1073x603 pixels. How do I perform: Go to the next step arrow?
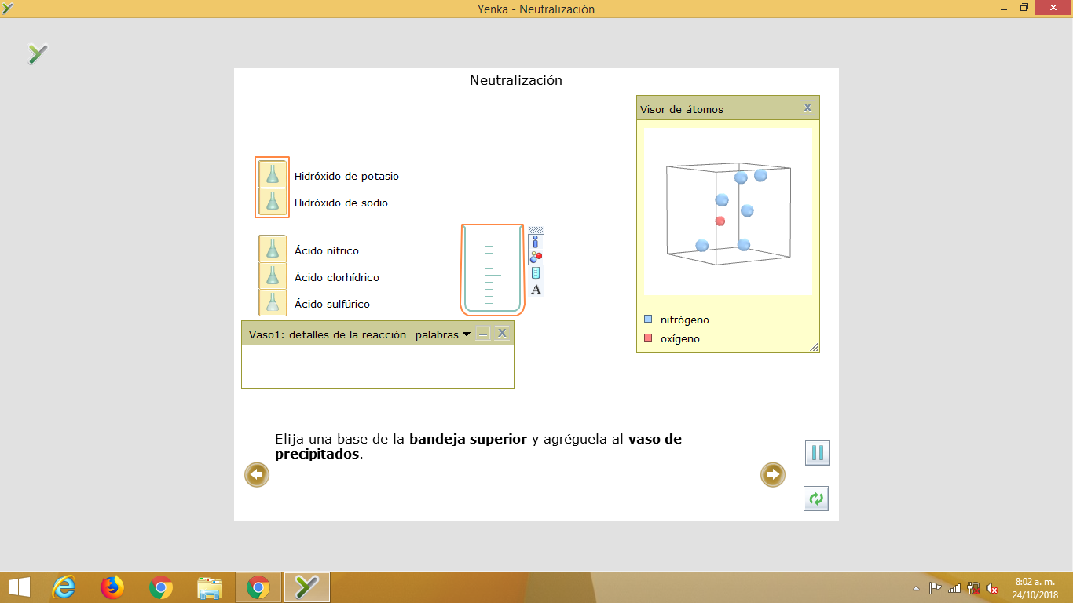click(773, 474)
